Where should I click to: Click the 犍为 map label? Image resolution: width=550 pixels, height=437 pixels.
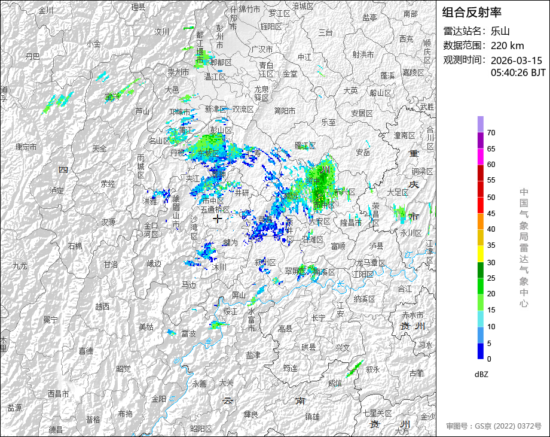pos(230,242)
